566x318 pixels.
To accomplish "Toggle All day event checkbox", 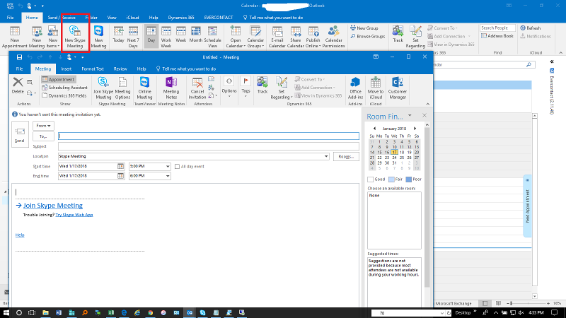I will click(x=177, y=166).
